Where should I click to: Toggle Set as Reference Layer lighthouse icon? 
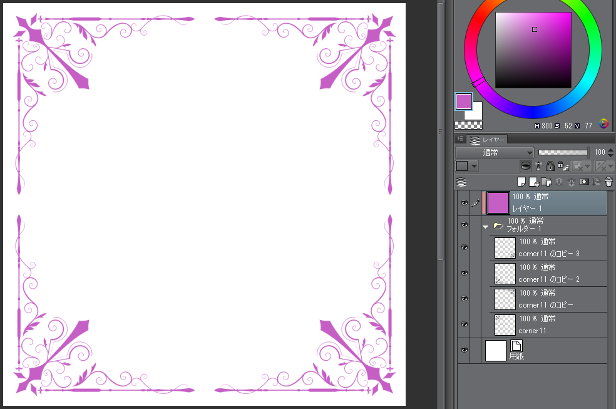pyautogui.click(x=538, y=166)
